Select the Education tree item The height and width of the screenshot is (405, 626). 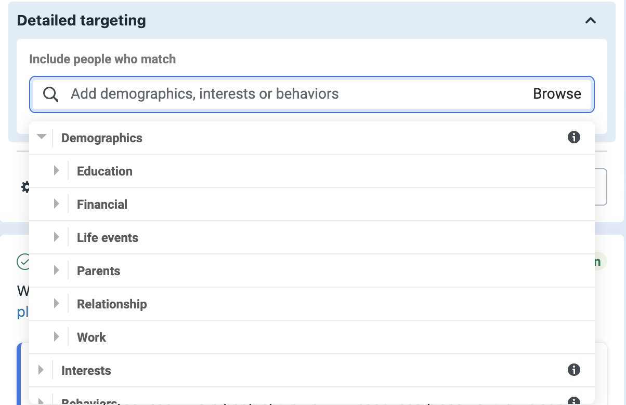pyautogui.click(x=312, y=171)
